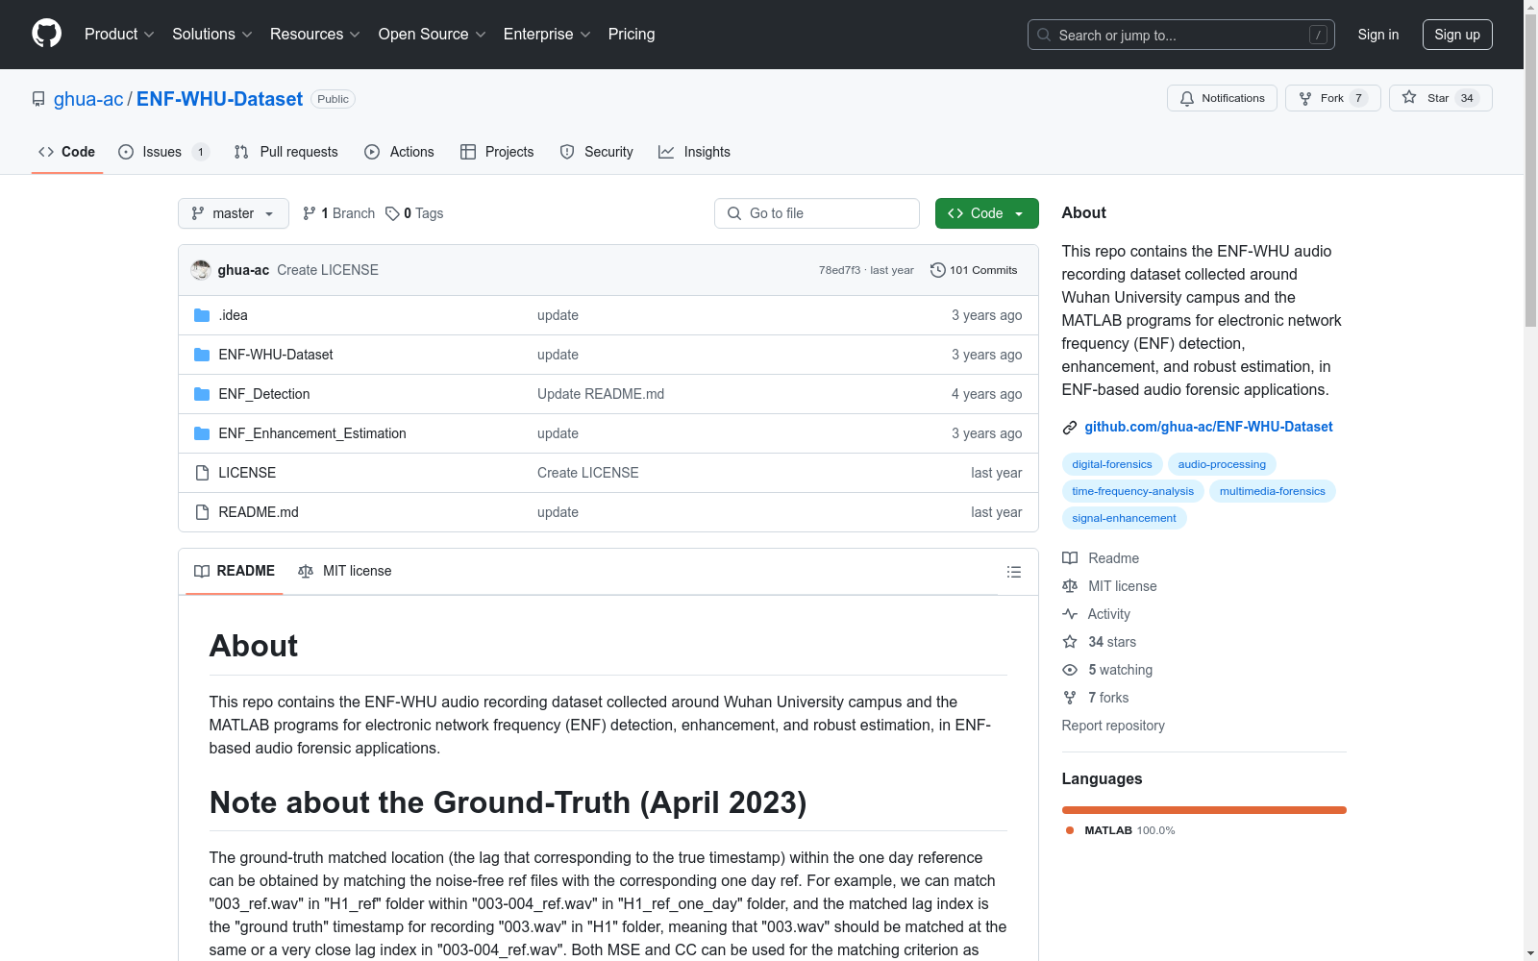The height and width of the screenshot is (961, 1538).
Task: Click the ghua-ac avatar in commit header
Action: [201, 270]
